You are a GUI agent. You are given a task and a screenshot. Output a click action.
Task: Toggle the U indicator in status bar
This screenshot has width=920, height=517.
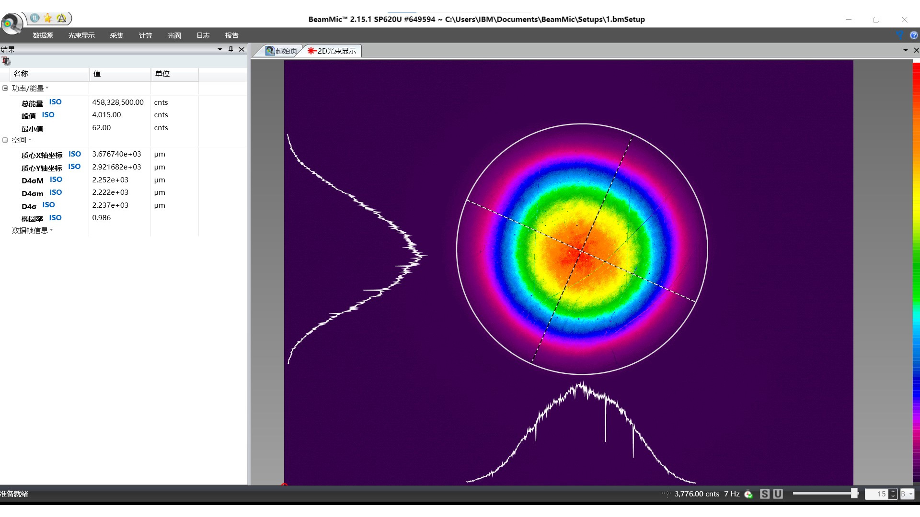coord(778,494)
